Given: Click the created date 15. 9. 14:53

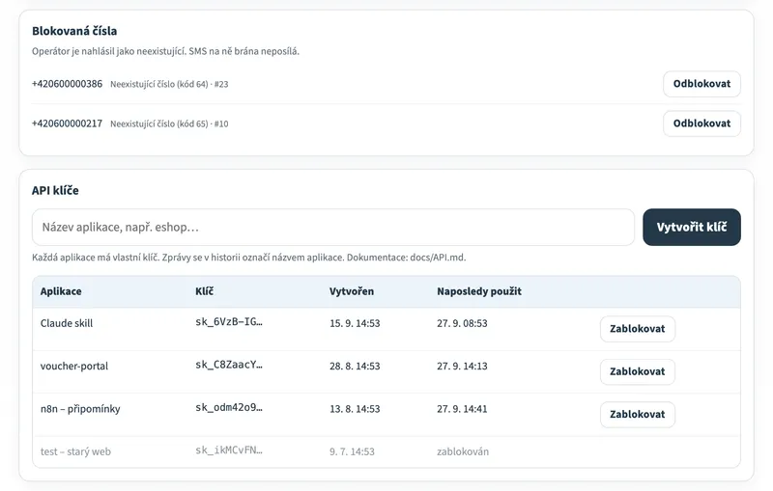Looking at the screenshot, I should click(x=355, y=323).
